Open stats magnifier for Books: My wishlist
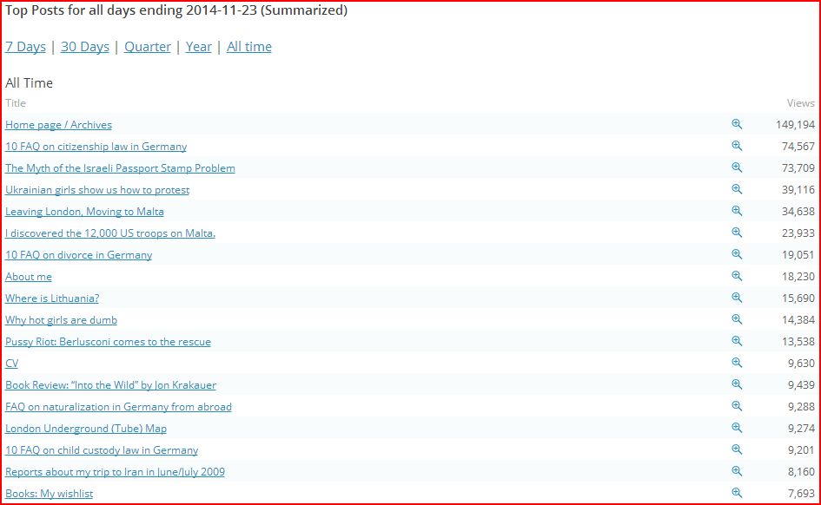 click(x=737, y=494)
